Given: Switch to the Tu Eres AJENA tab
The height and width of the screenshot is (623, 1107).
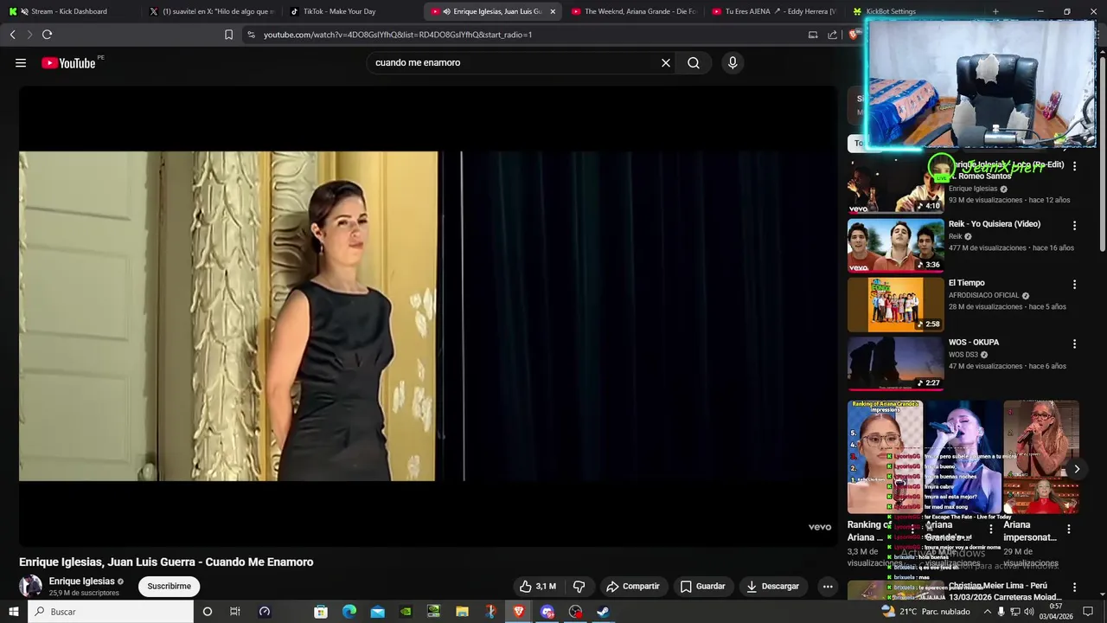Looking at the screenshot, I should tap(774, 11).
